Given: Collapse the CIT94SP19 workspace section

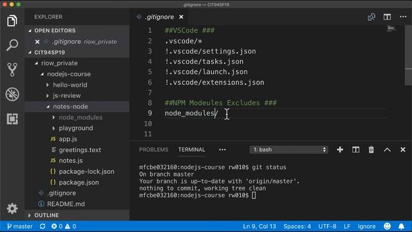Looking at the screenshot, I should (x=30, y=53).
